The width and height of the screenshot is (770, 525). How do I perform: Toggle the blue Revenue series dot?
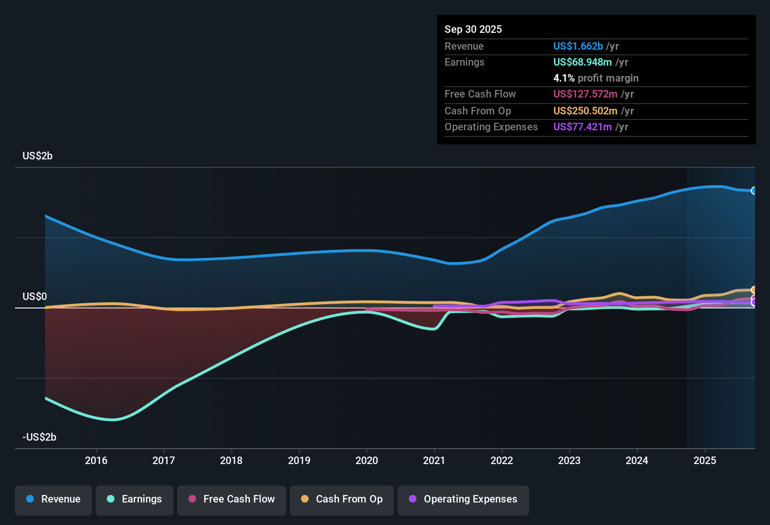pos(29,499)
